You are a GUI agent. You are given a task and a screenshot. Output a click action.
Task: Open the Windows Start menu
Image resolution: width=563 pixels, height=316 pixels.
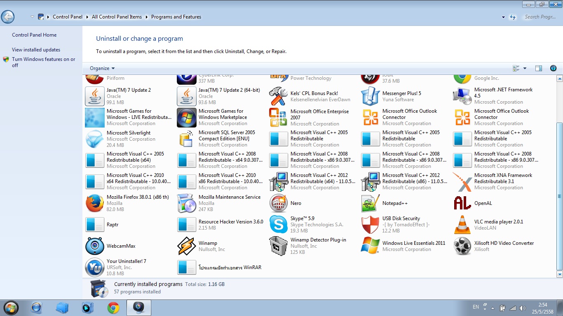pos(11,308)
